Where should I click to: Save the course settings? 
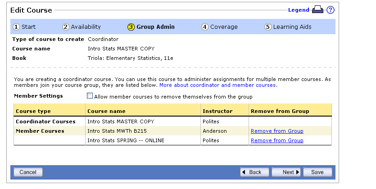317,172
